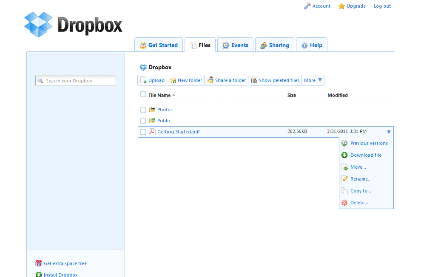Click the green Install Dropbox icon

[x=39, y=274]
